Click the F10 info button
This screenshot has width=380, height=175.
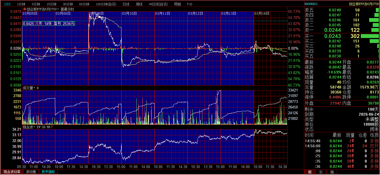point(190,4)
